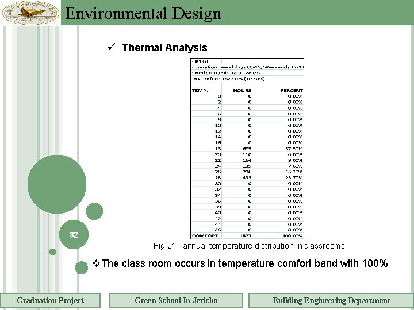Click the 139 hours cell

click(x=247, y=166)
